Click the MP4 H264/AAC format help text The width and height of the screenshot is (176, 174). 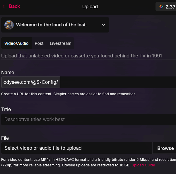pos(88,162)
